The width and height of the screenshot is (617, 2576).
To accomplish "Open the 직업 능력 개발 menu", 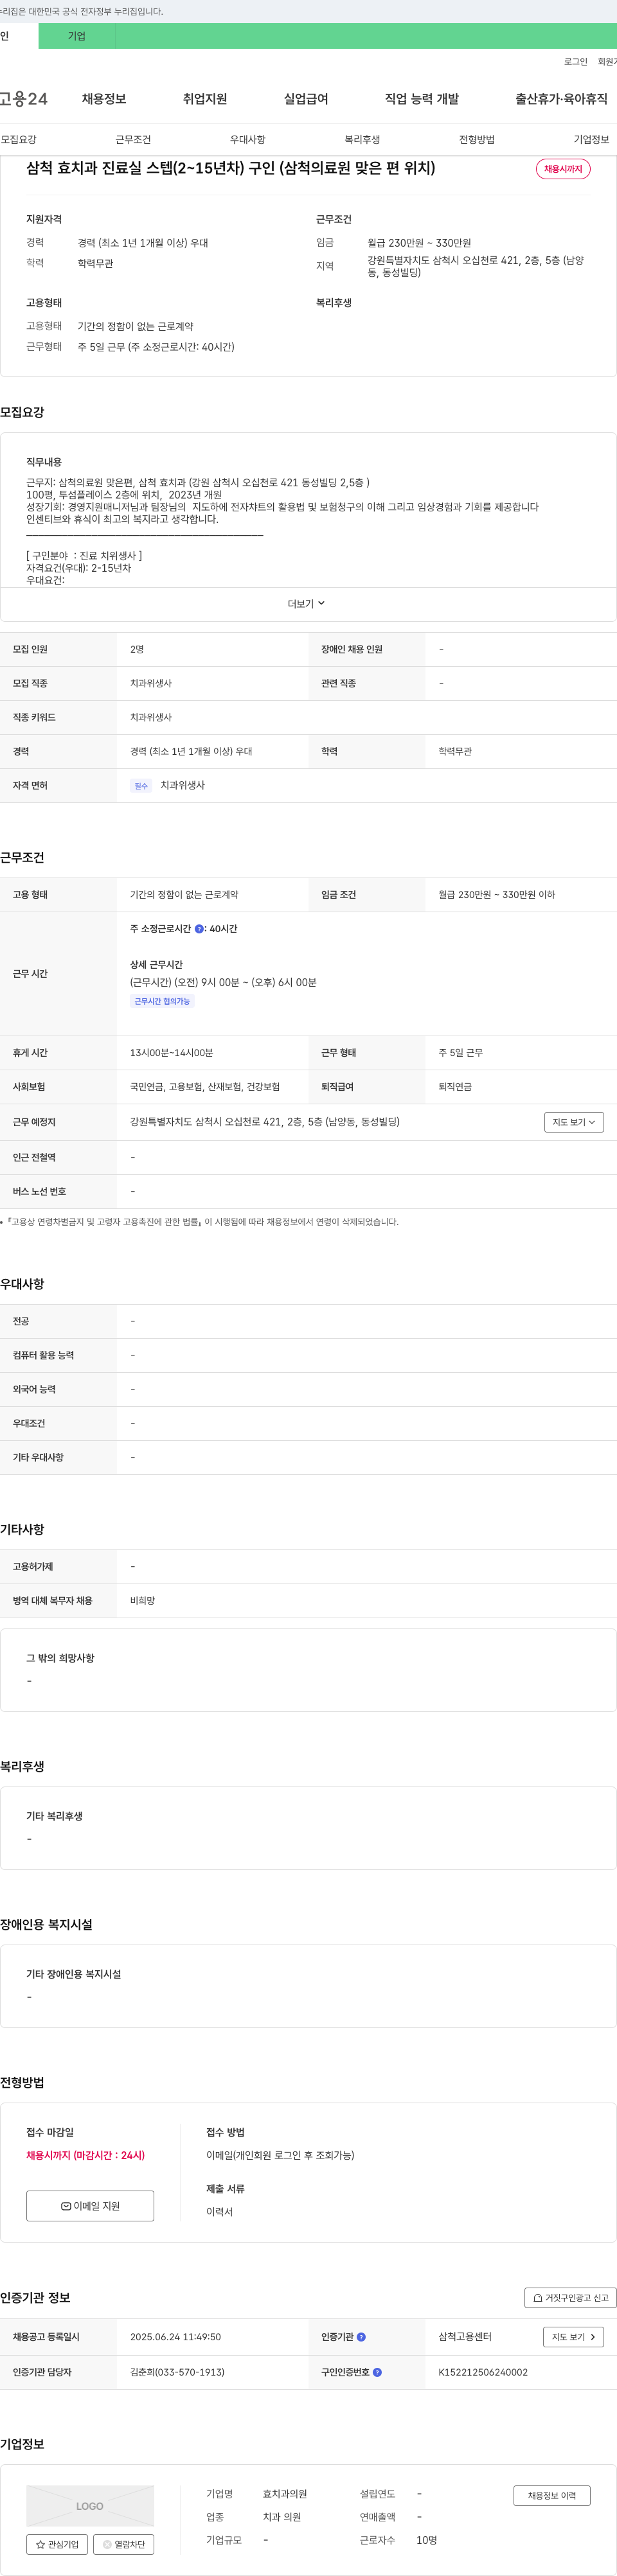I will (422, 99).
